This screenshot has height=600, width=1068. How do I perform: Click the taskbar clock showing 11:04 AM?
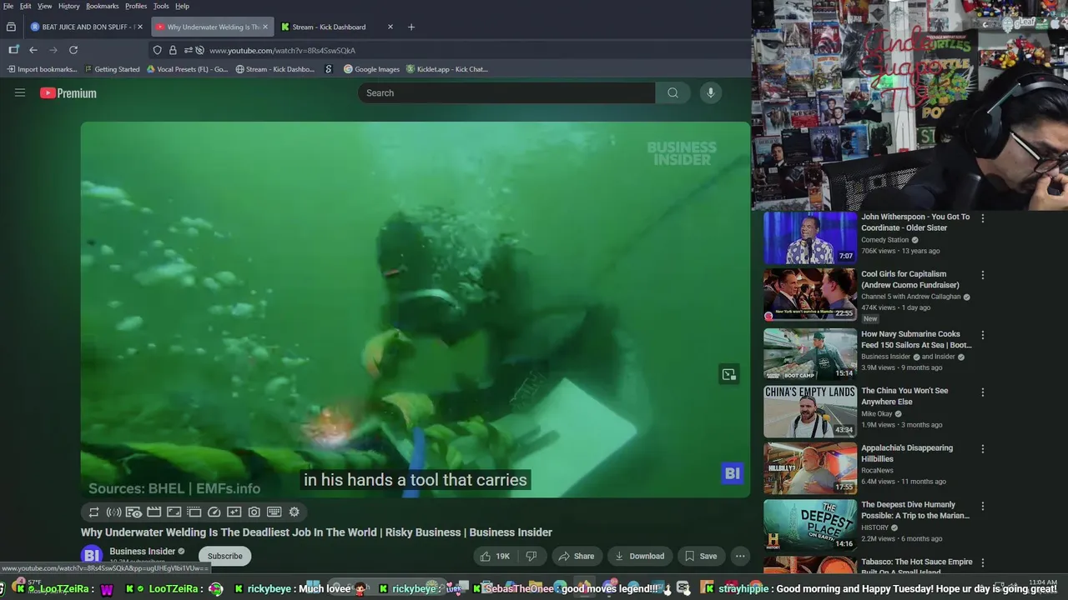1043,582
